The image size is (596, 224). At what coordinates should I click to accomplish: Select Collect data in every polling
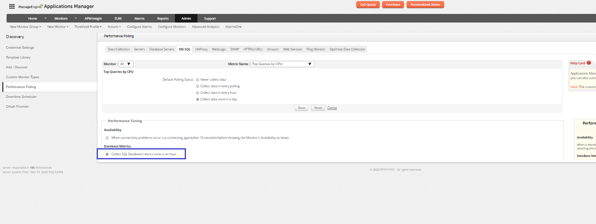coord(198,86)
